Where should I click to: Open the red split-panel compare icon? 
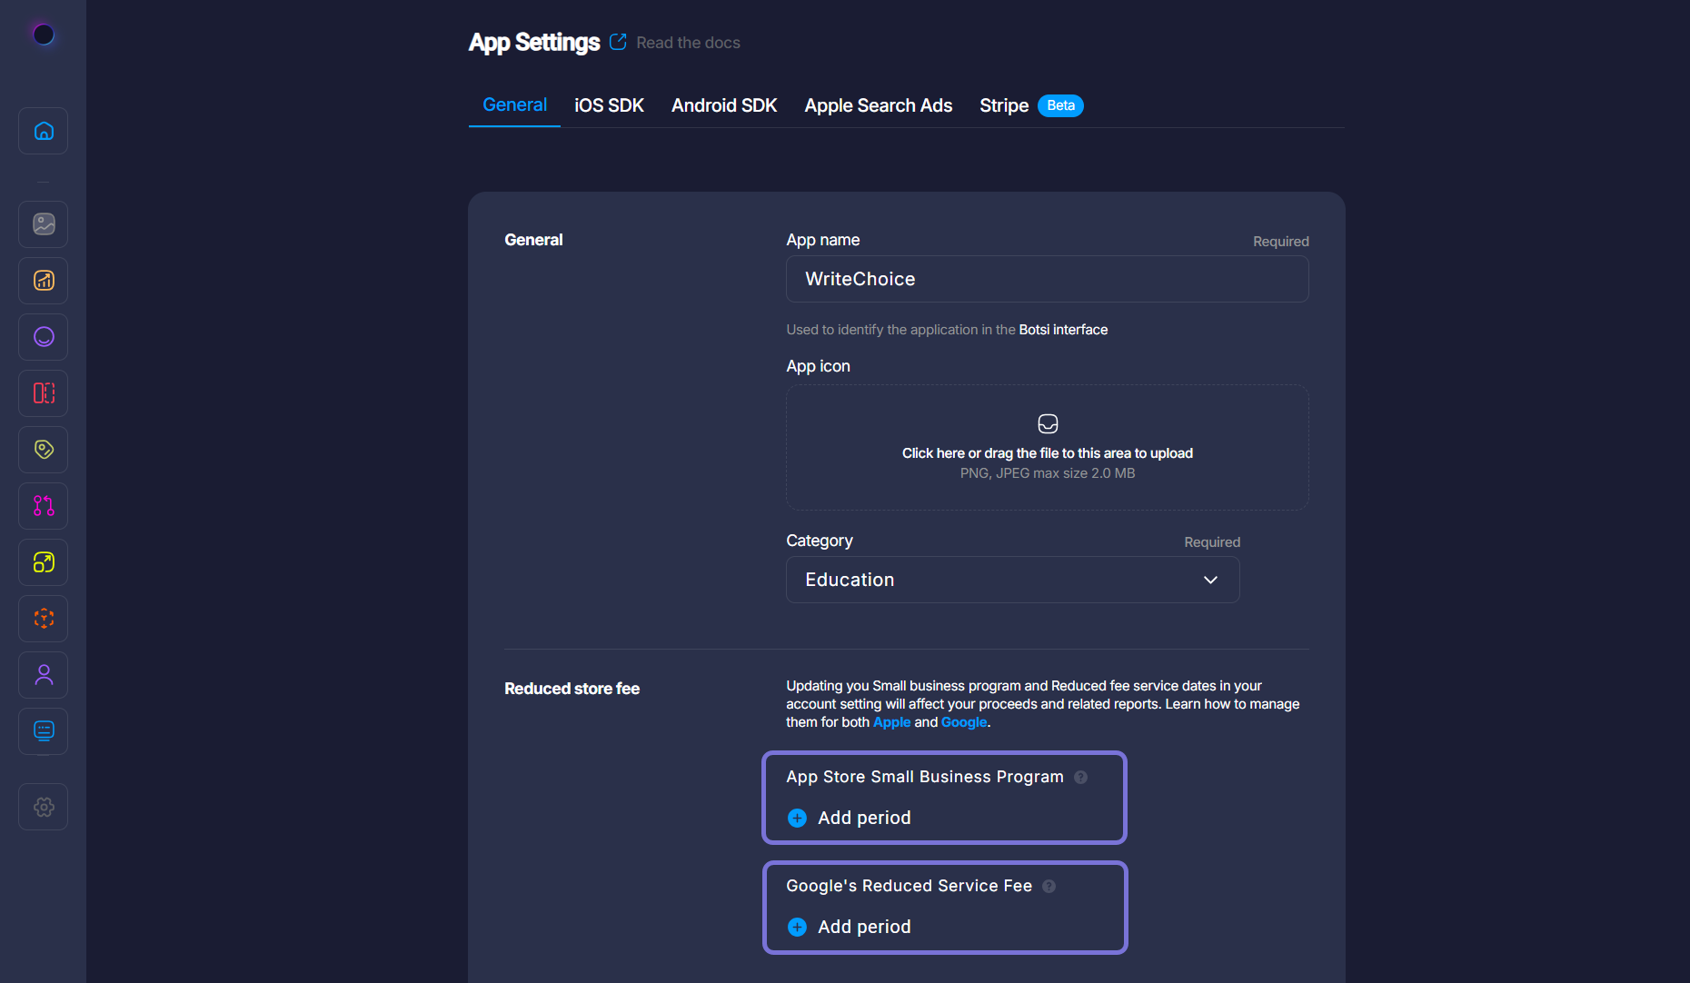tap(44, 393)
